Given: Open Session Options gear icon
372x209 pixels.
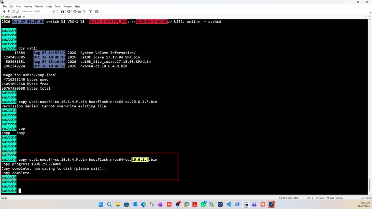Looking at the screenshot, I should 75,11.
